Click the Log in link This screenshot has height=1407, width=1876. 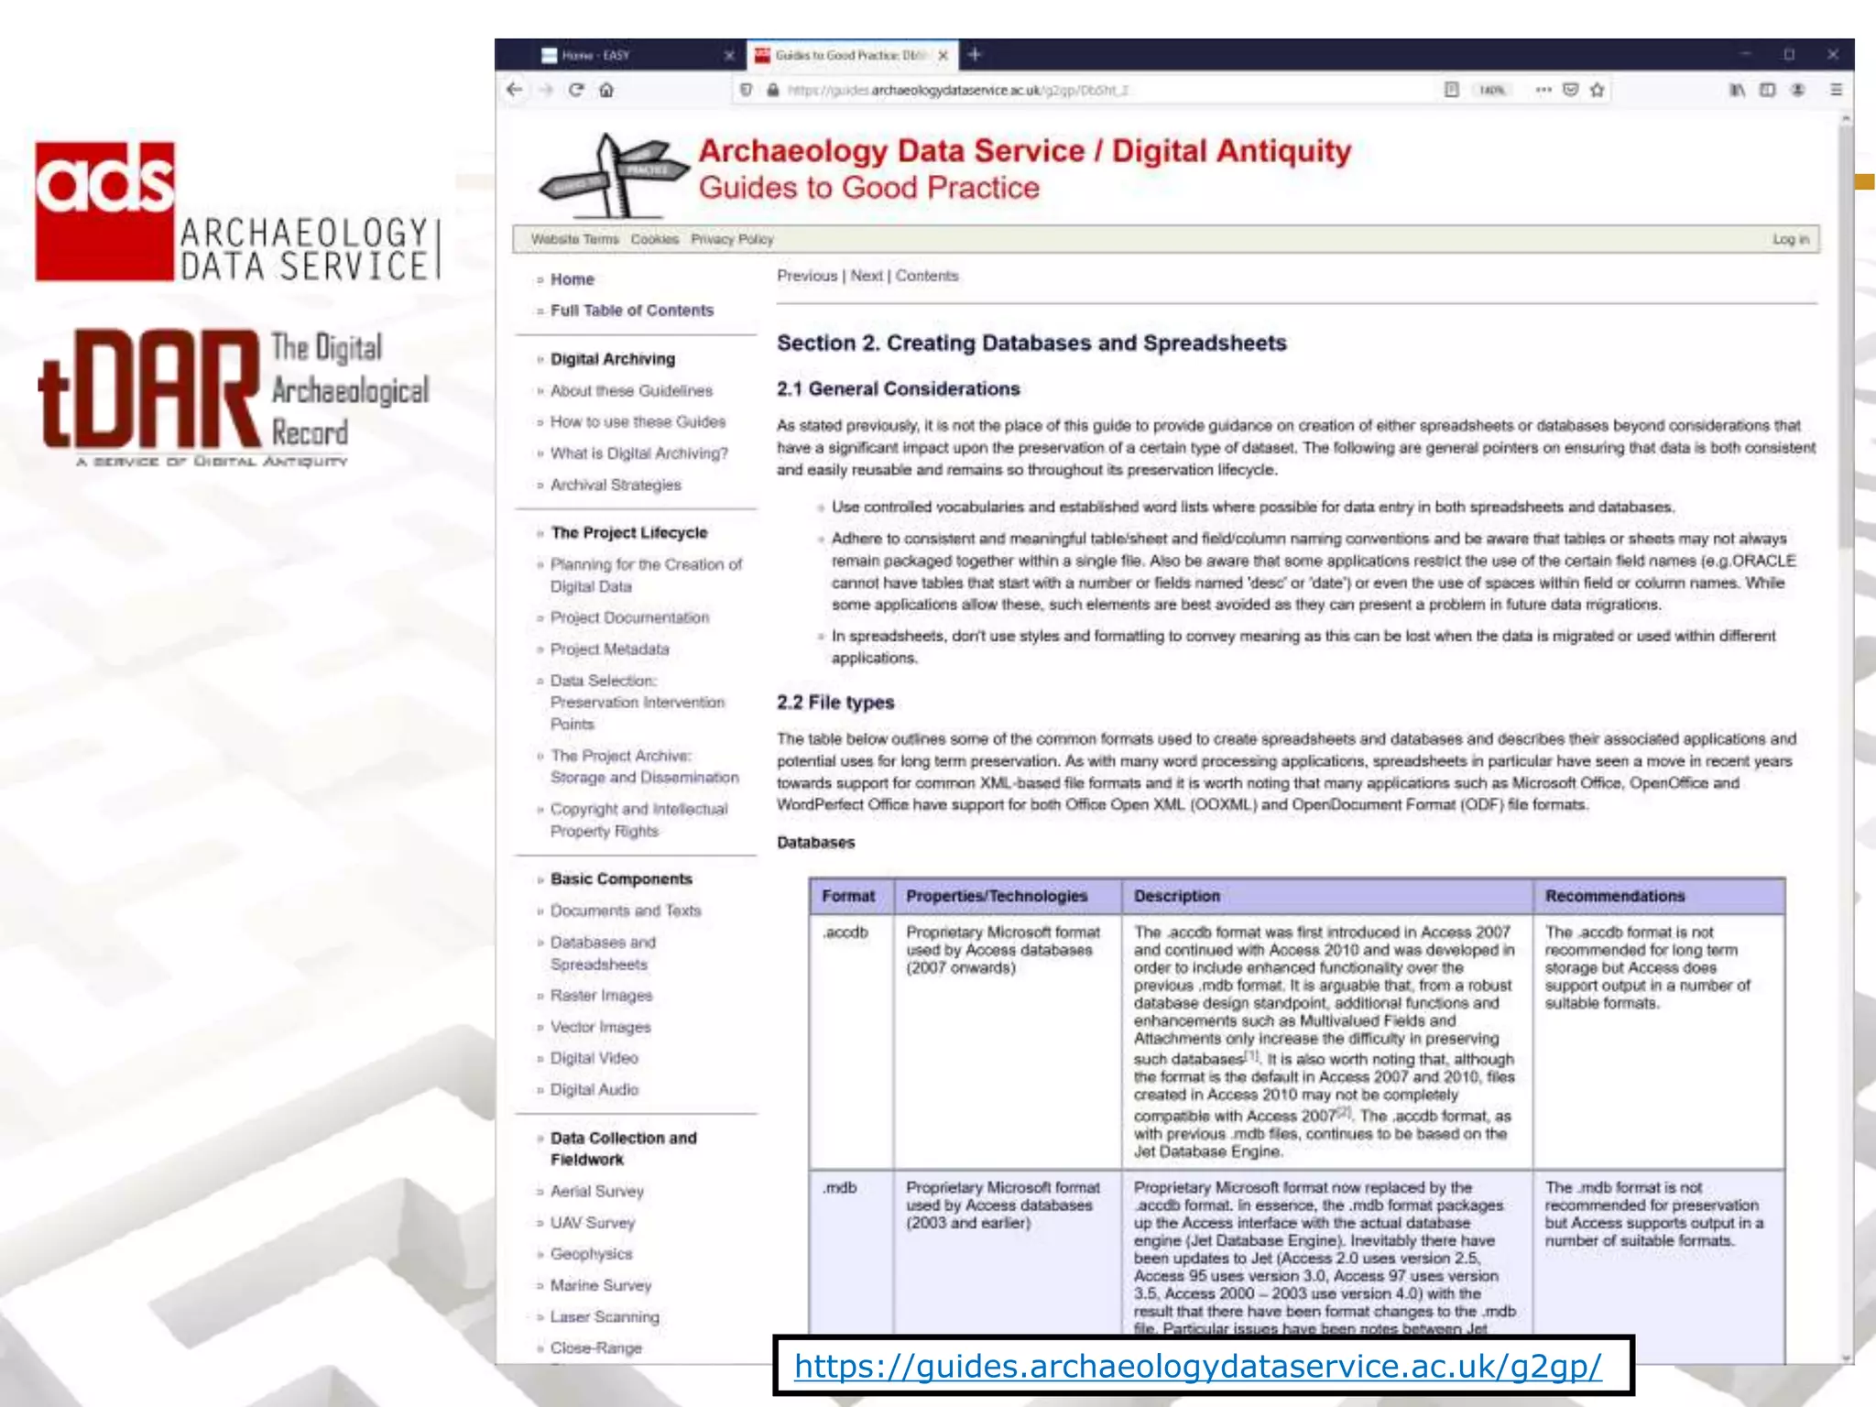point(1790,239)
